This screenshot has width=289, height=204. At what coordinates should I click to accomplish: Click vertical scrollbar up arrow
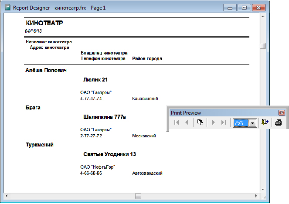[x=263, y=16]
